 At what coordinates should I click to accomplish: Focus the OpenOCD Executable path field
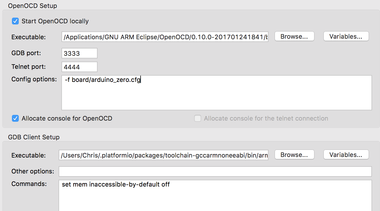click(x=165, y=37)
